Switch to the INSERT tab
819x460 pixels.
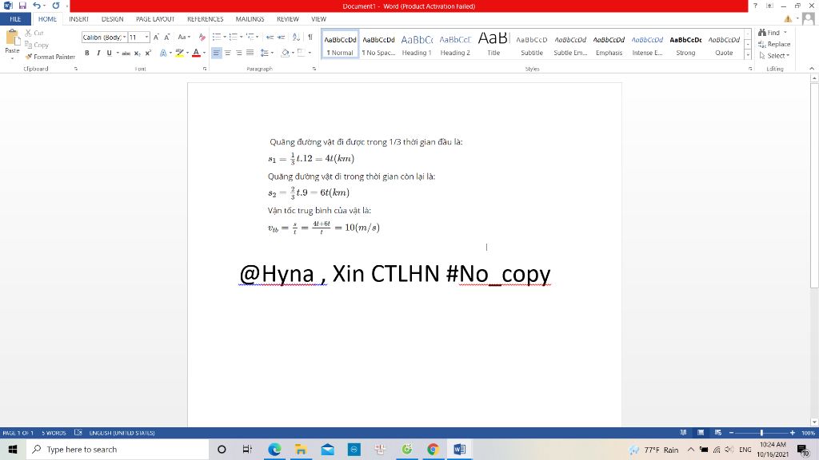point(79,19)
